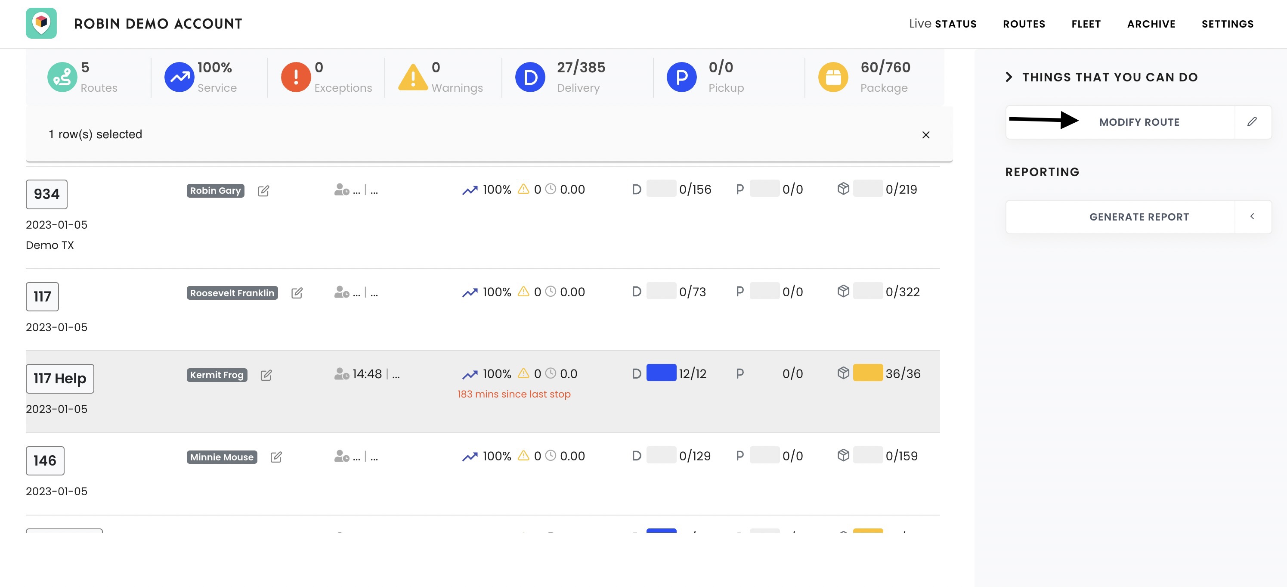Click the driver clock icon in route 934 row
1287x587 pixels.
pyautogui.click(x=342, y=189)
